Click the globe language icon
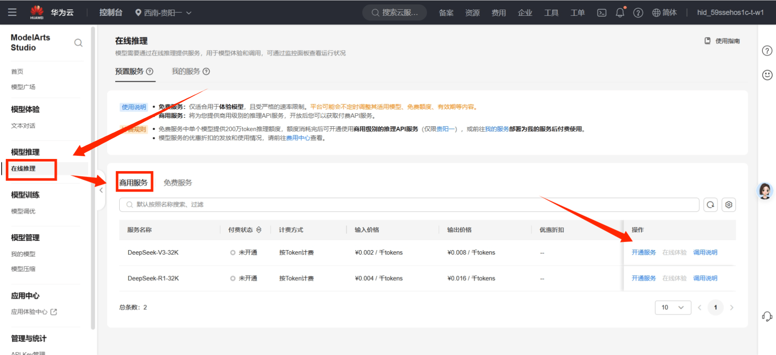The image size is (776, 355). click(x=656, y=13)
